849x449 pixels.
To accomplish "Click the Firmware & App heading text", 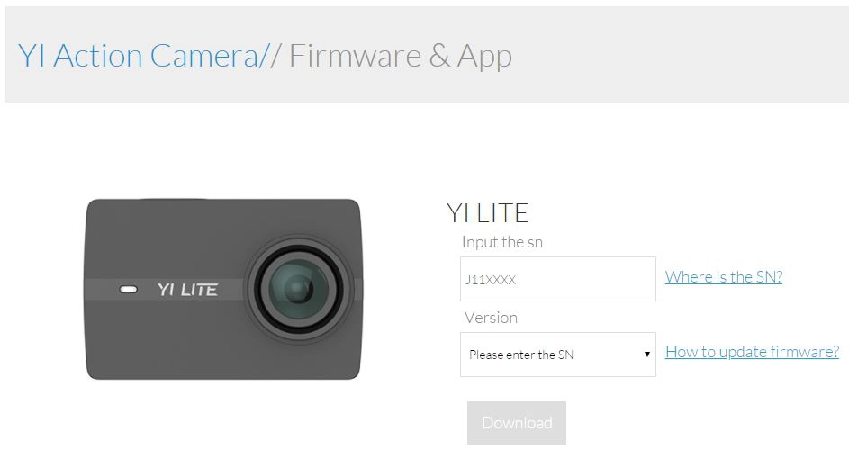I will pos(401,56).
